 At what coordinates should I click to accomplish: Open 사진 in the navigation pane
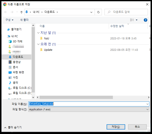13,77
